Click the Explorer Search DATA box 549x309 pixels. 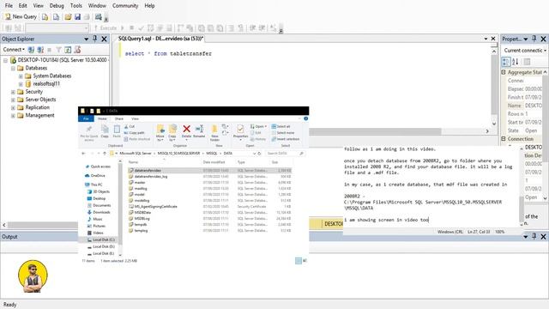285,154
